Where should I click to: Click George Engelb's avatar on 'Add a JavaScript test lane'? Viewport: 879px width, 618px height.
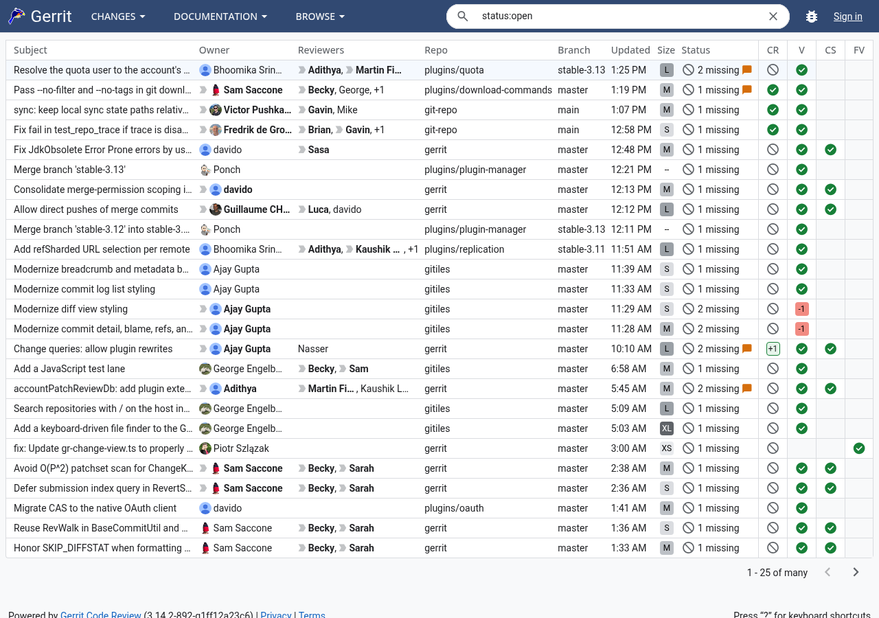205,369
